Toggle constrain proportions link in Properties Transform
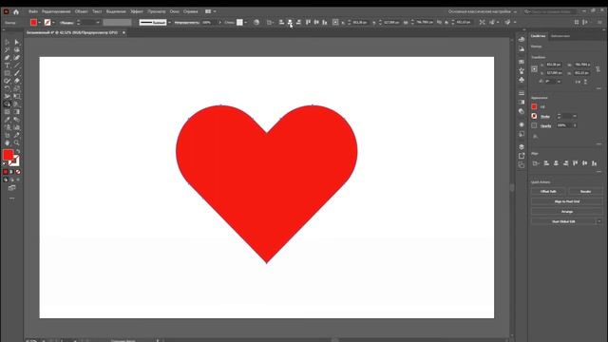The image size is (608, 342). pyautogui.click(x=598, y=68)
